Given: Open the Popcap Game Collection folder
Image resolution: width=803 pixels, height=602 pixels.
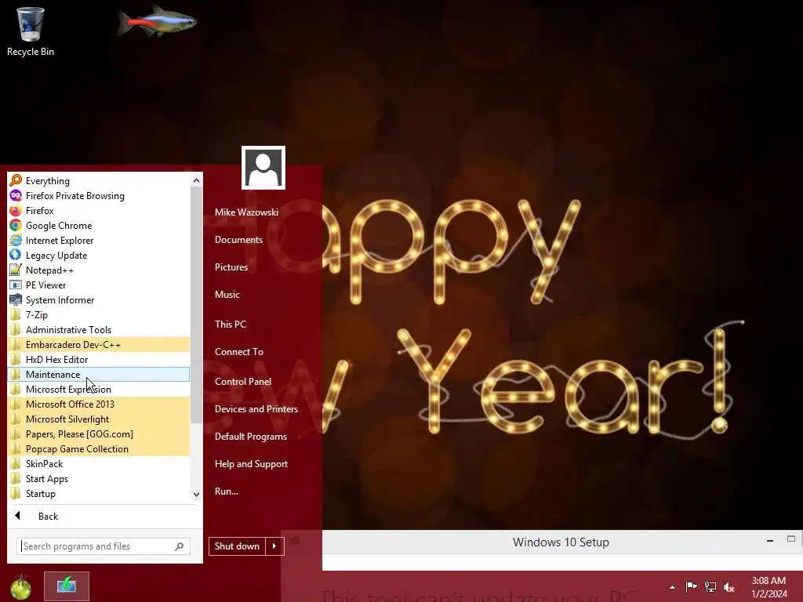Looking at the screenshot, I should 99,448.
